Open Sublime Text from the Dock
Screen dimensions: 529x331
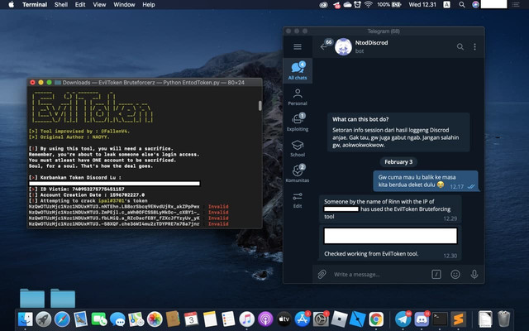click(x=458, y=319)
